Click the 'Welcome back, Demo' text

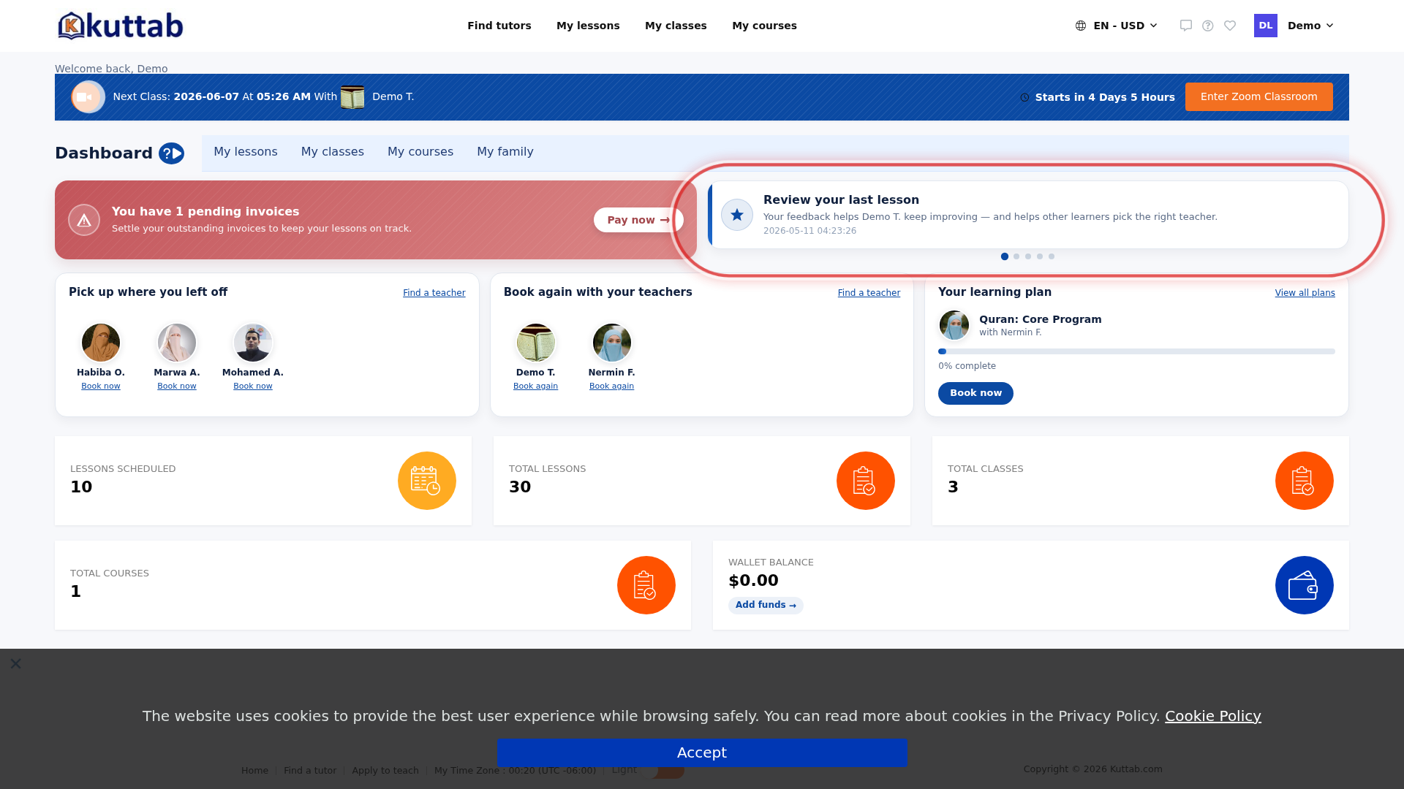point(111,69)
